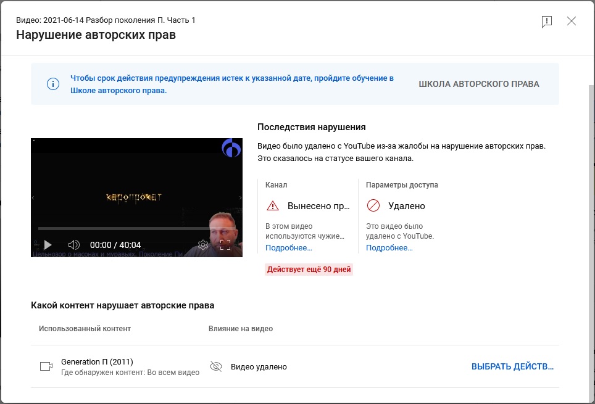Click the send feedback icon
This screenshot has width=595, height=404.
pyautogui.click(x=546, y=22)
